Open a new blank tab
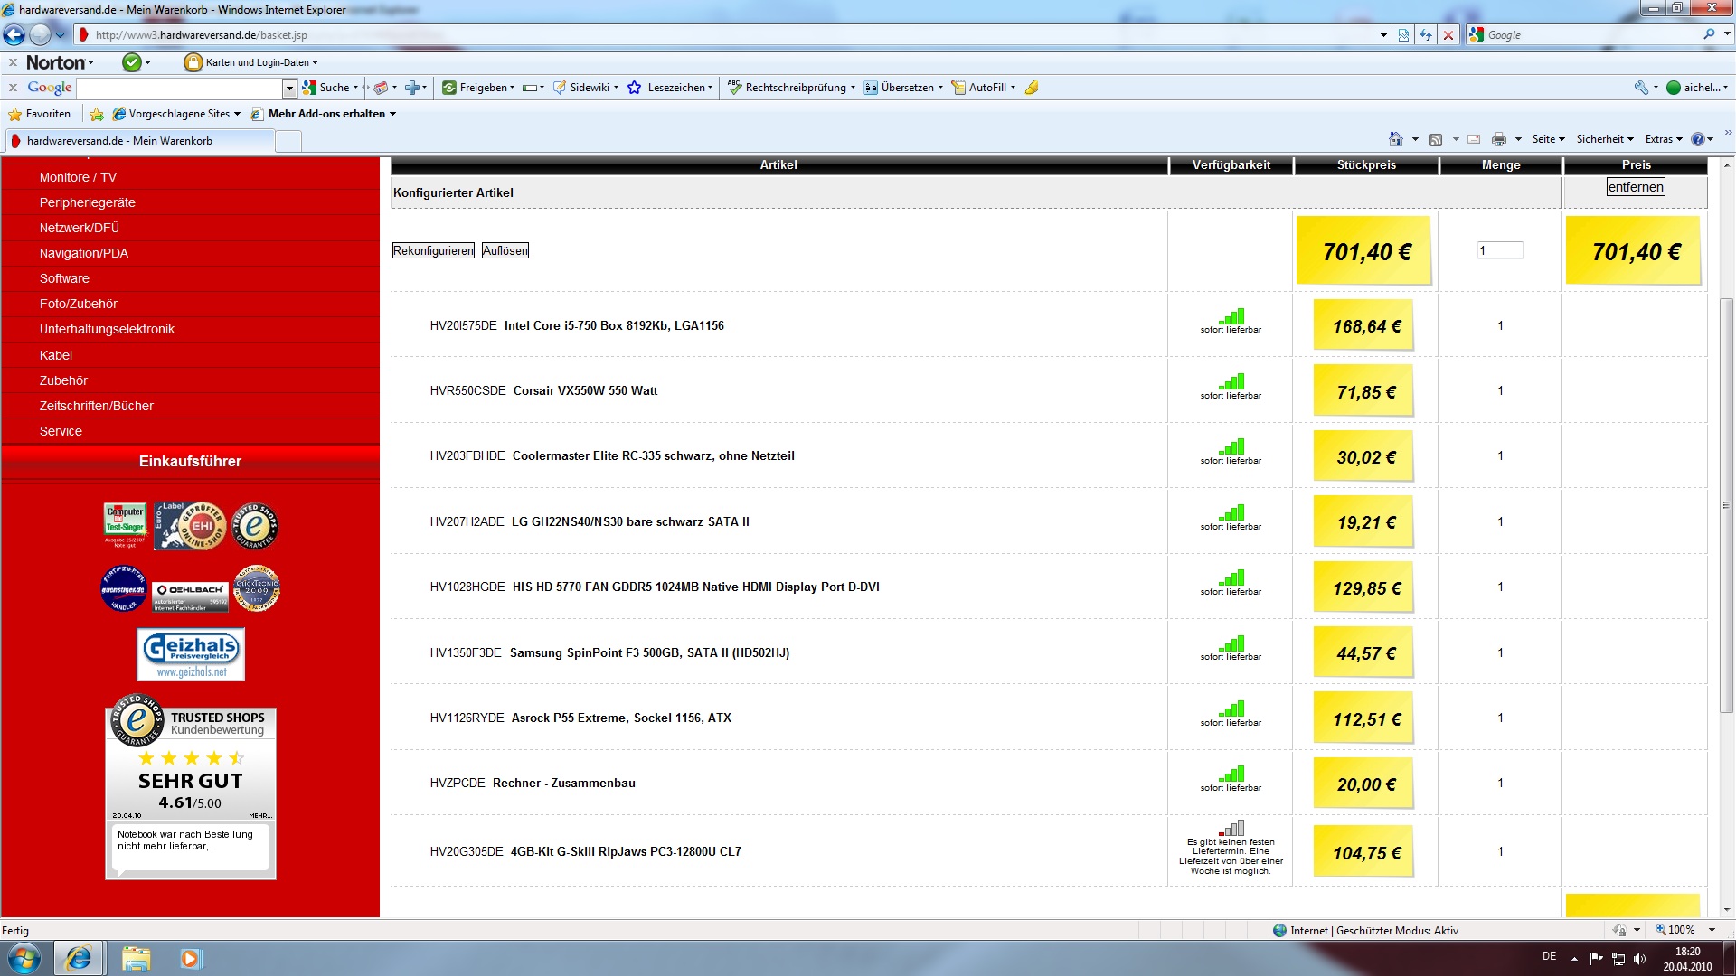 [x=288, y=142]
